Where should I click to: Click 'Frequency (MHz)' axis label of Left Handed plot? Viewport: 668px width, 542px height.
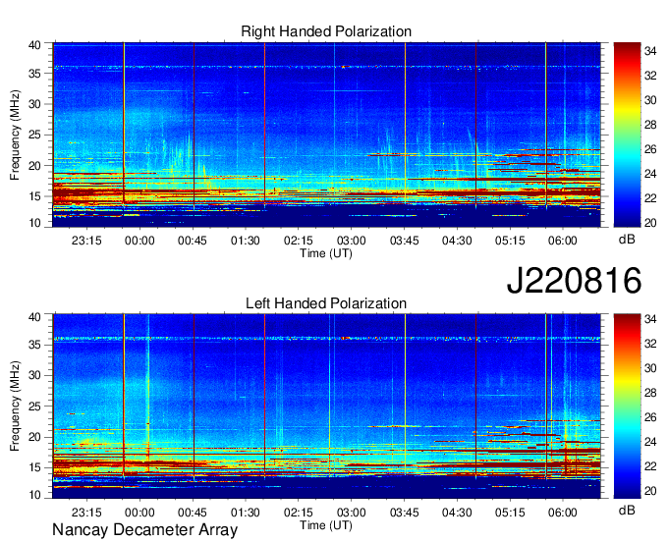pos(15,406)
